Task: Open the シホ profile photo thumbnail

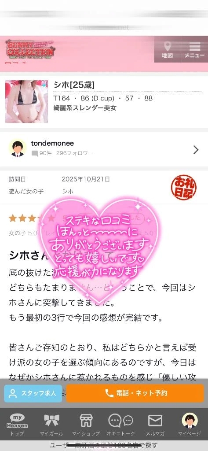Action: (x=27, y=101)
